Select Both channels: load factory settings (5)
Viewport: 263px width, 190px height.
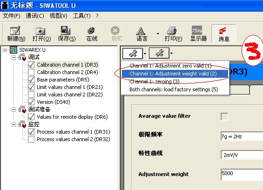[175, 89]
